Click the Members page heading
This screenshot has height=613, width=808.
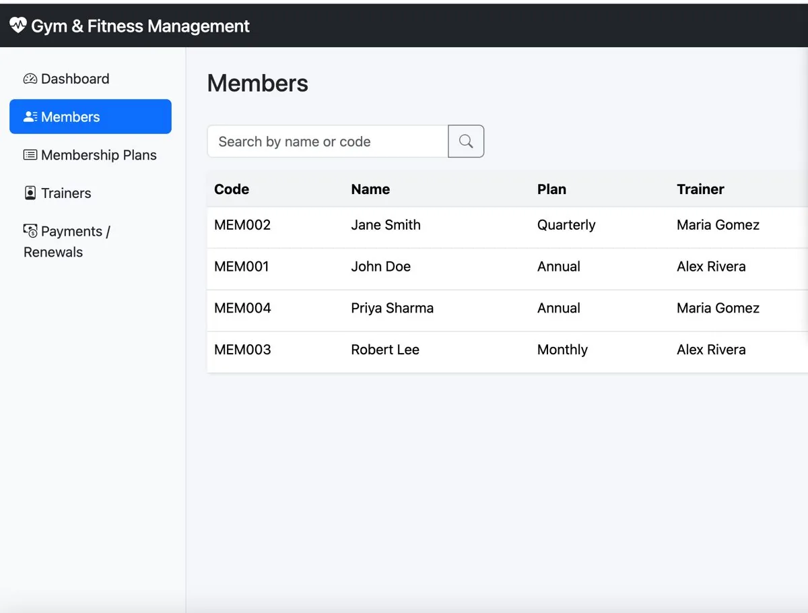pos(258,84)
